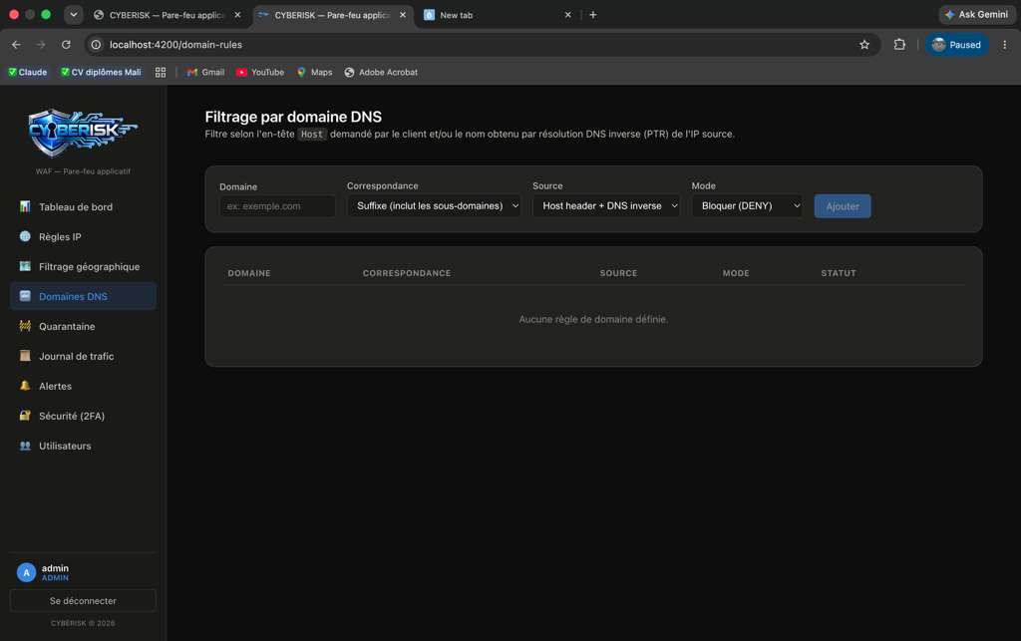Click the Utilisateurs people icon
1021x641 pixels.
tap(25, 446)
